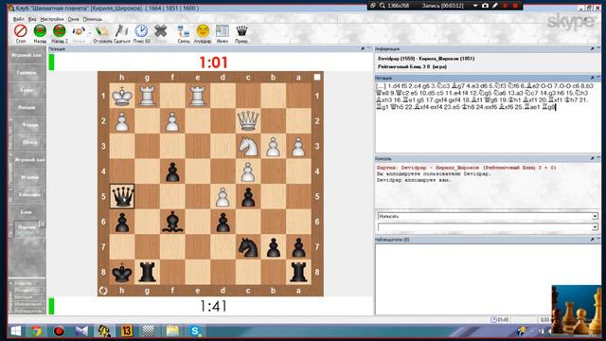Open the chat recipient dropdown in Консоль
606x341 pixels.
[595, 217]
